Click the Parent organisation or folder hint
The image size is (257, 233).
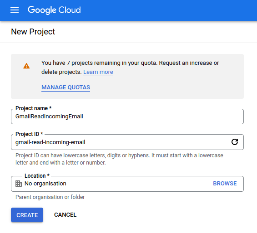click(x=50, y=197)
